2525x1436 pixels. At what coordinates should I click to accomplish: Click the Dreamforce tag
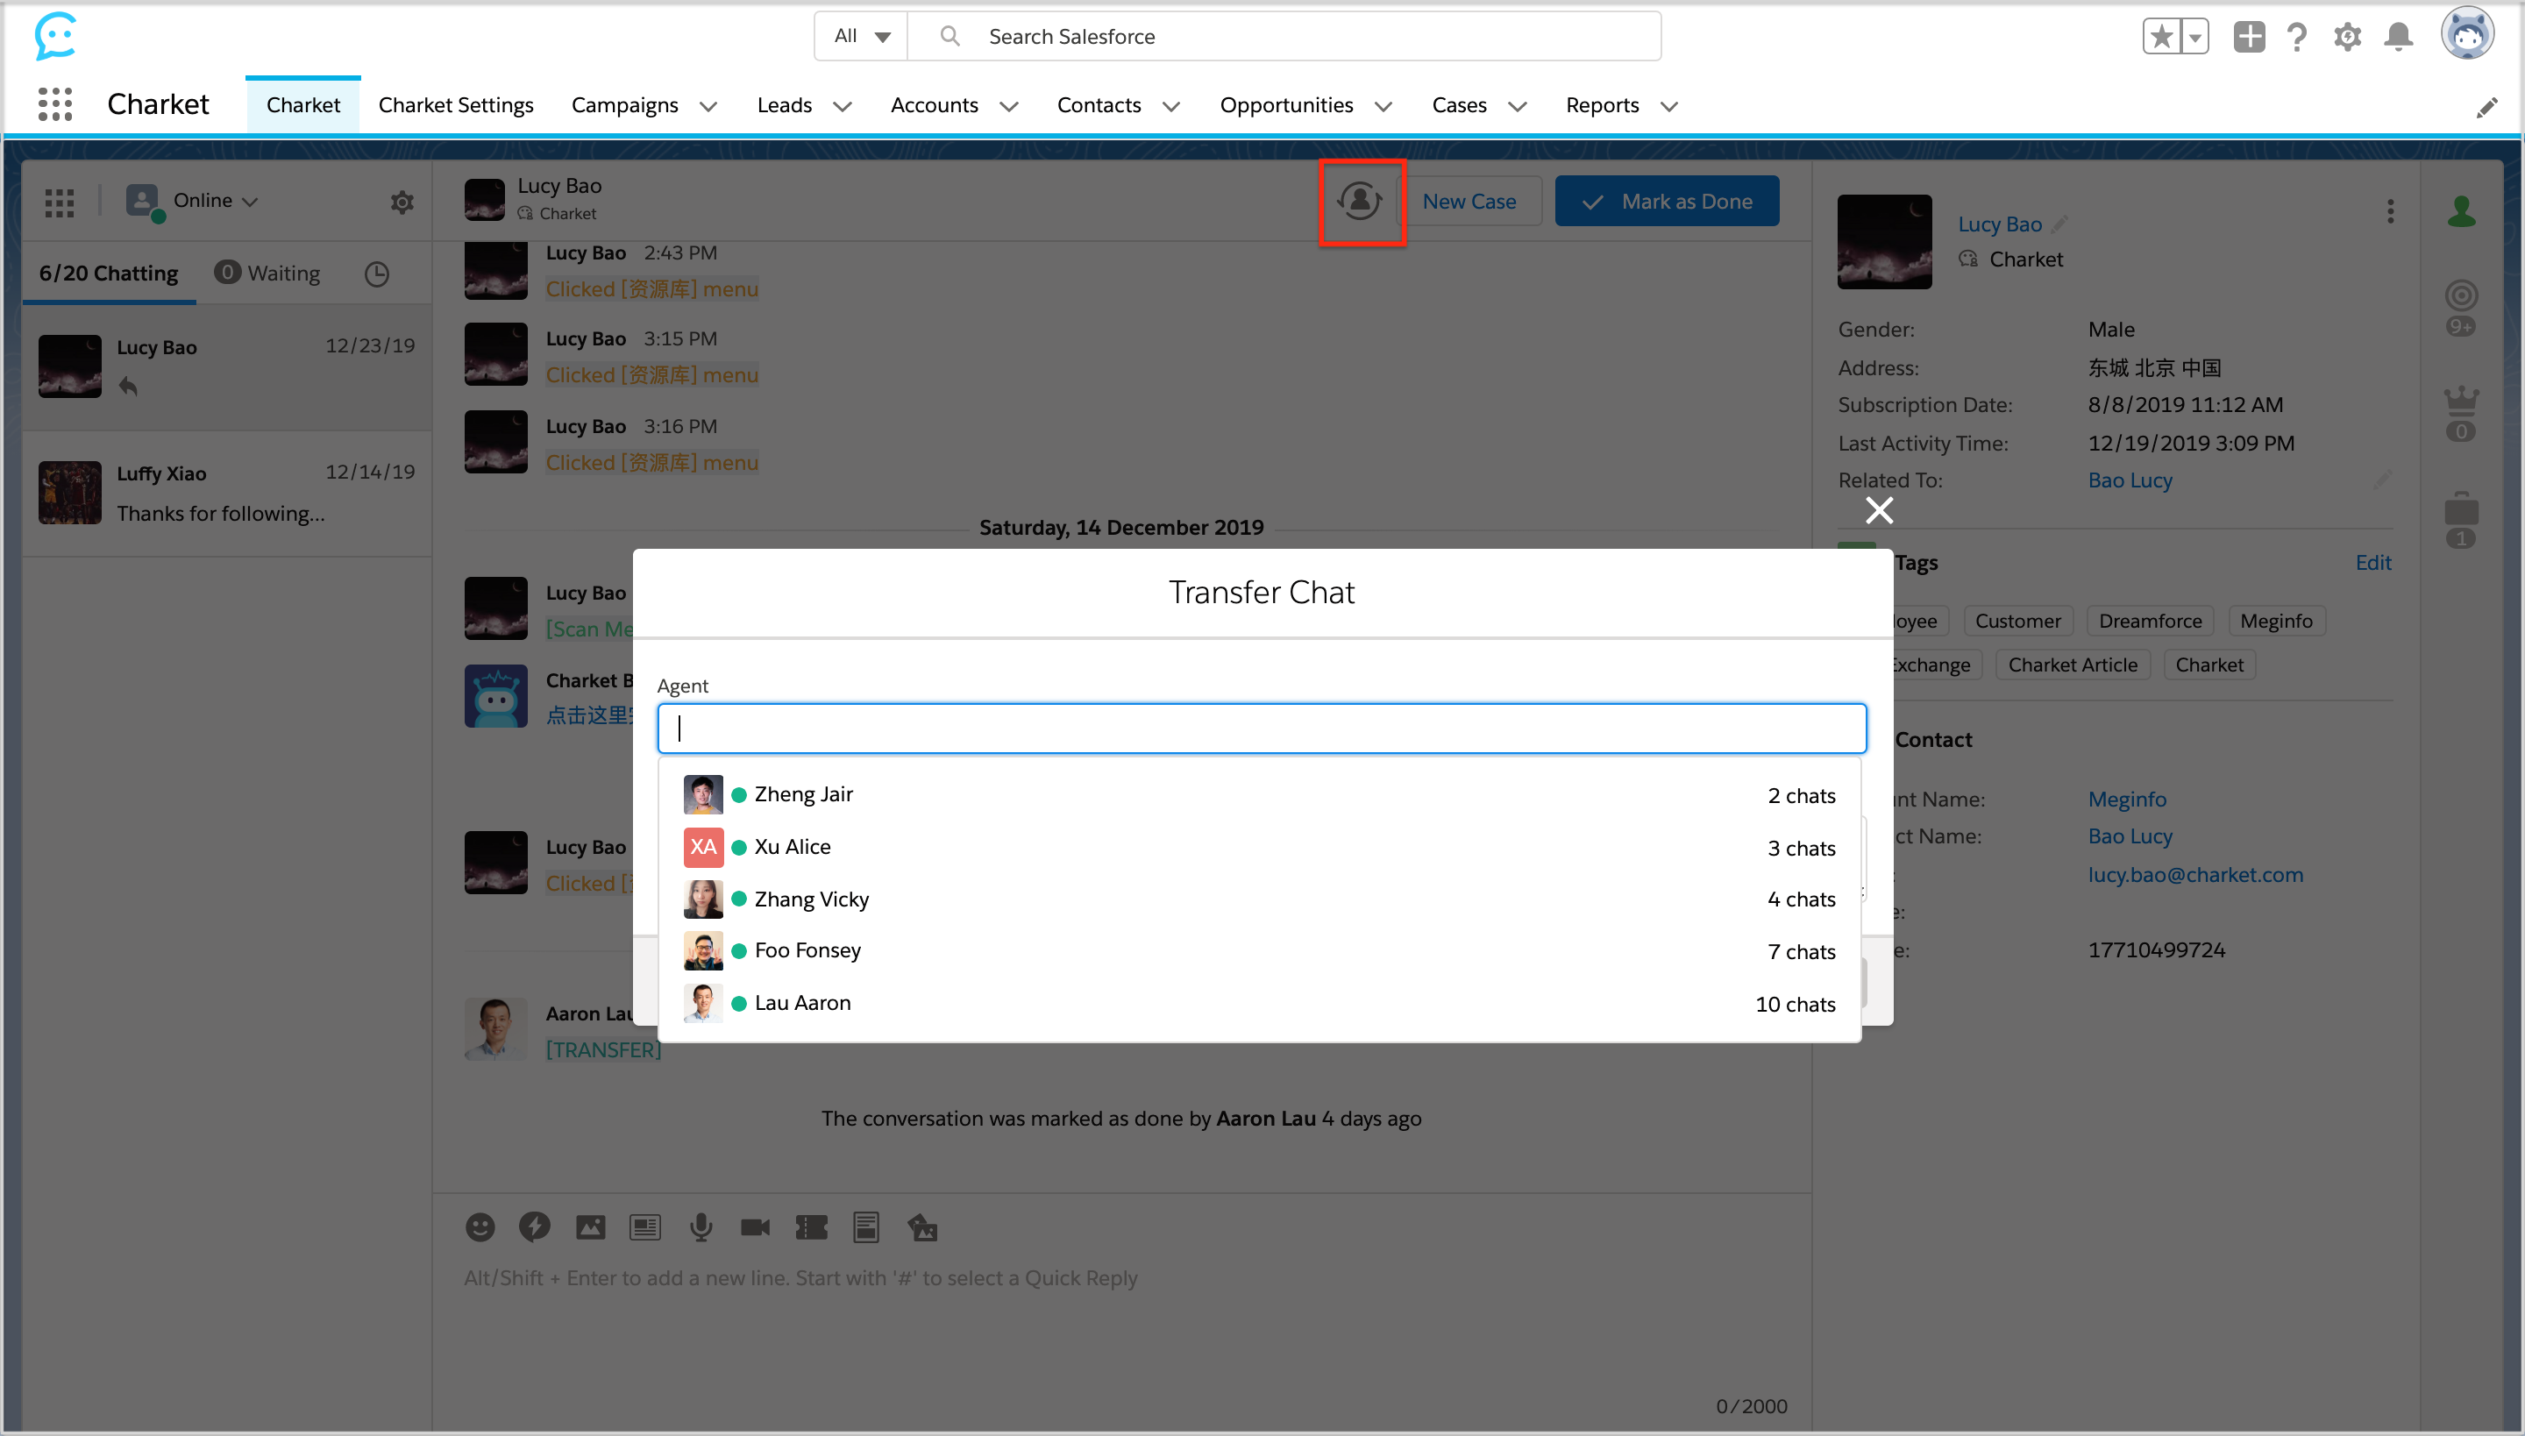[x=2150, y=621]
